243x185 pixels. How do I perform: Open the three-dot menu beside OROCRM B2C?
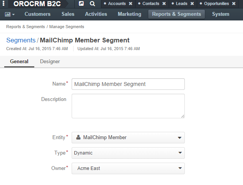[3, 3]
